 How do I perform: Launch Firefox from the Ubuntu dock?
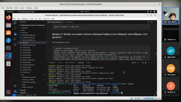pyautogui.click(x=8, y=17)
